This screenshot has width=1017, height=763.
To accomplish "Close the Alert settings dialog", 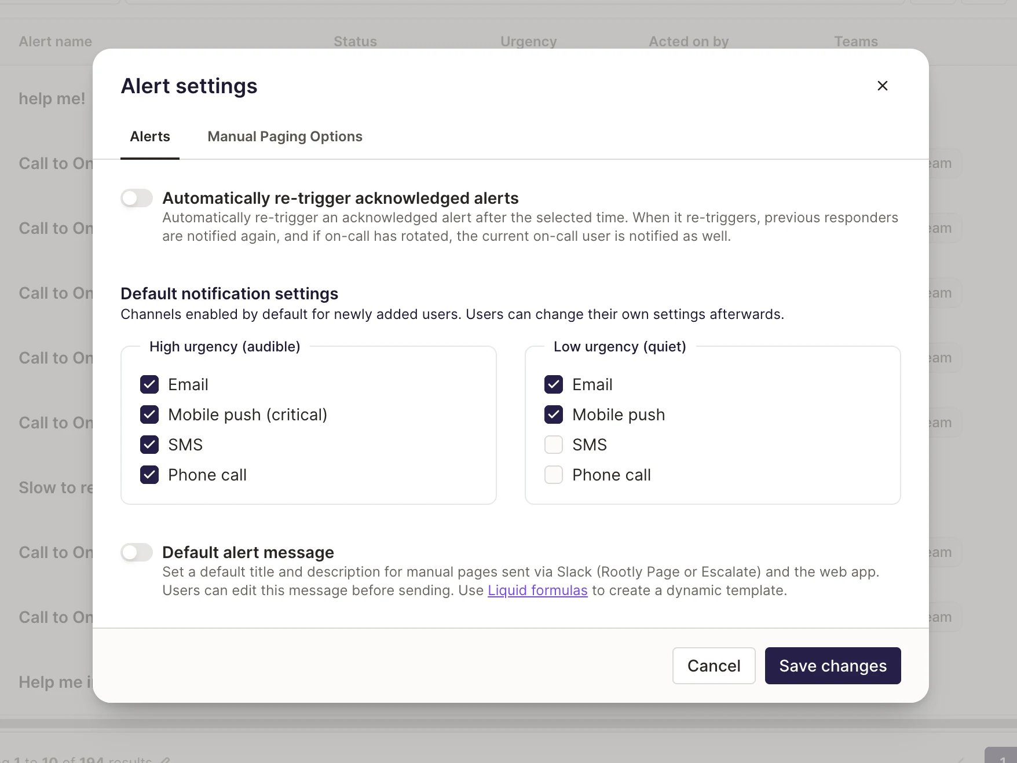I will pyautogui.click(x=882, y=86).
